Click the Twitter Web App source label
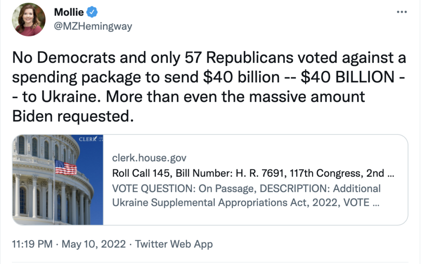421x264 pixels. coord(174,244)
